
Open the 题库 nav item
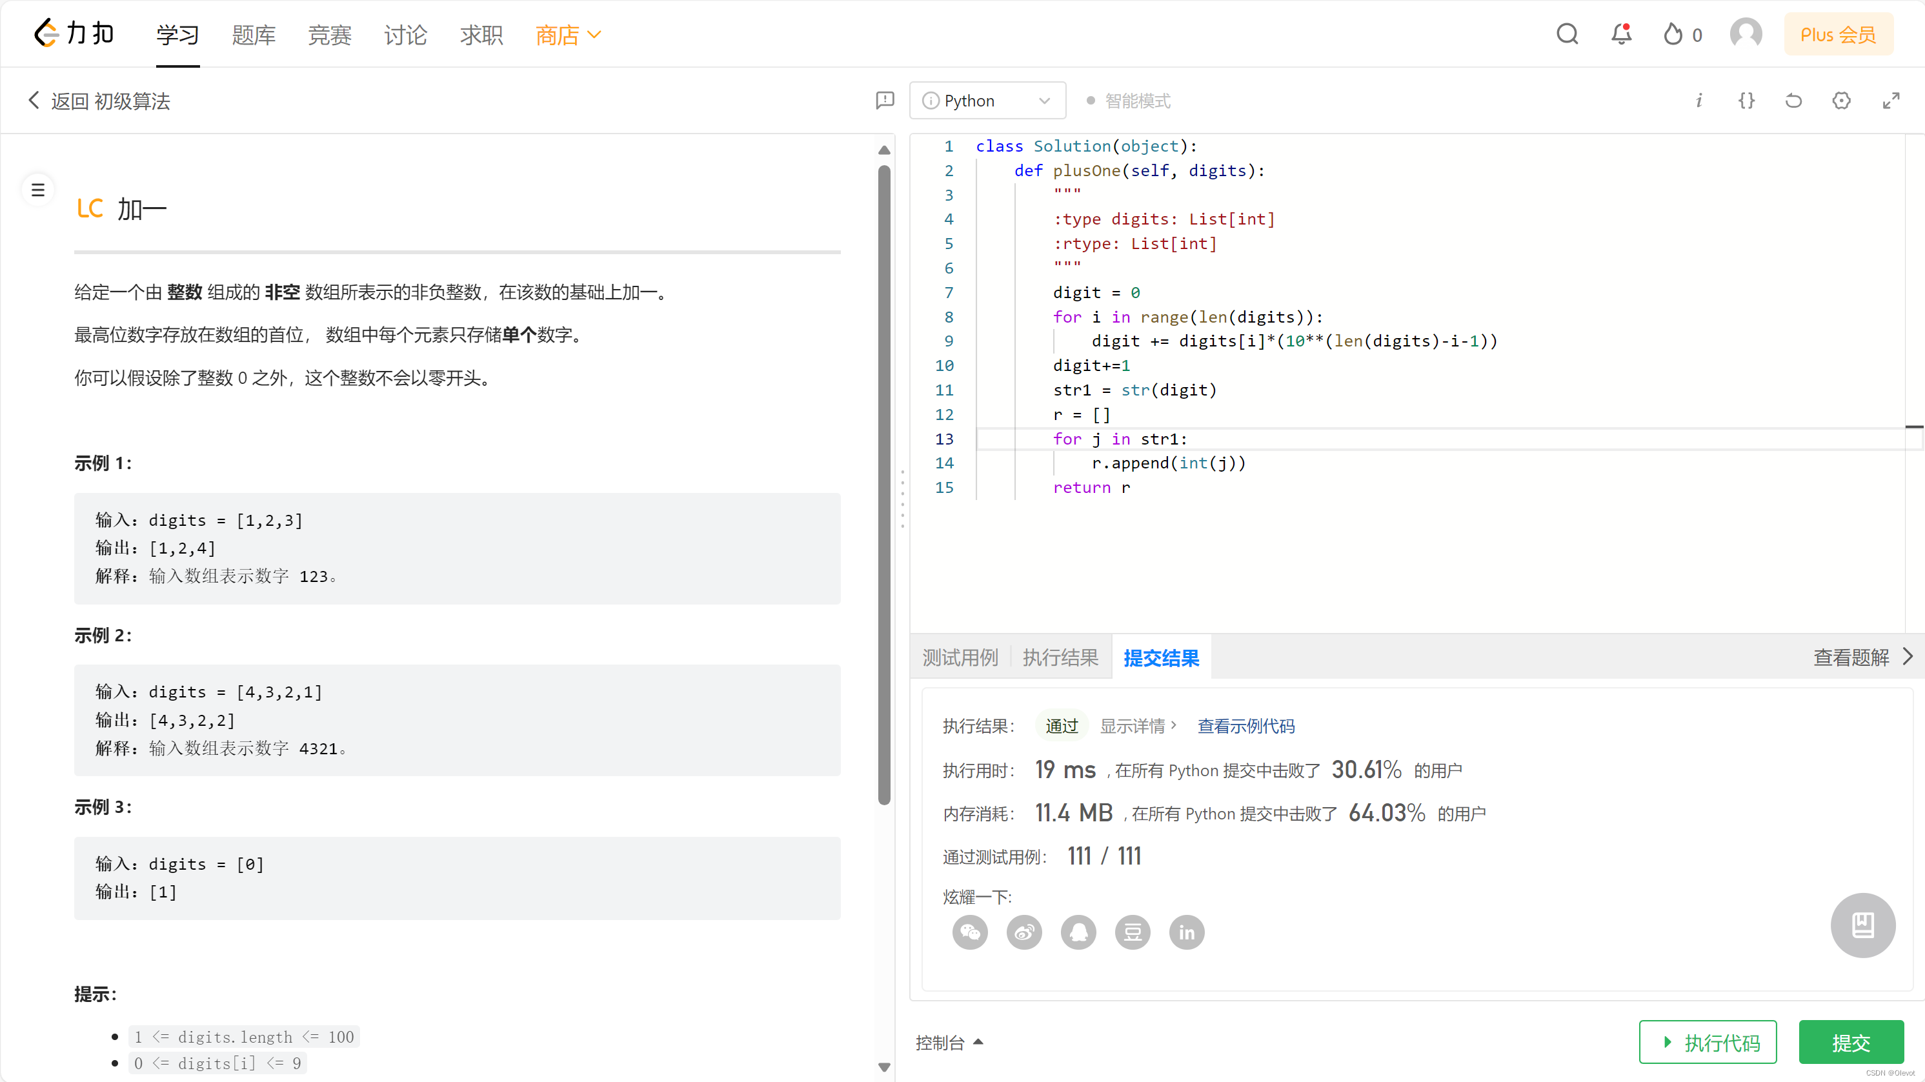254,34
